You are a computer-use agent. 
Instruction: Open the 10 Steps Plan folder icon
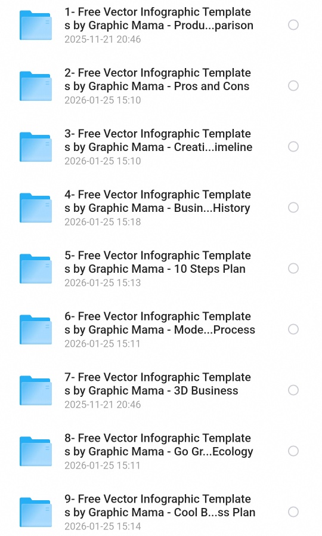point(36,269)
